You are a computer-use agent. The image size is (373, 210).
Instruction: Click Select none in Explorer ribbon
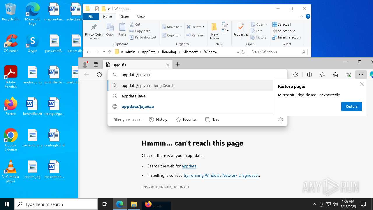click(x=284, y=31)
